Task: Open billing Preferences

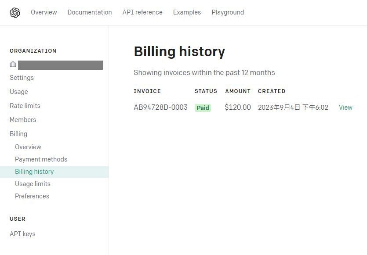Action: (x=32, y=196)
